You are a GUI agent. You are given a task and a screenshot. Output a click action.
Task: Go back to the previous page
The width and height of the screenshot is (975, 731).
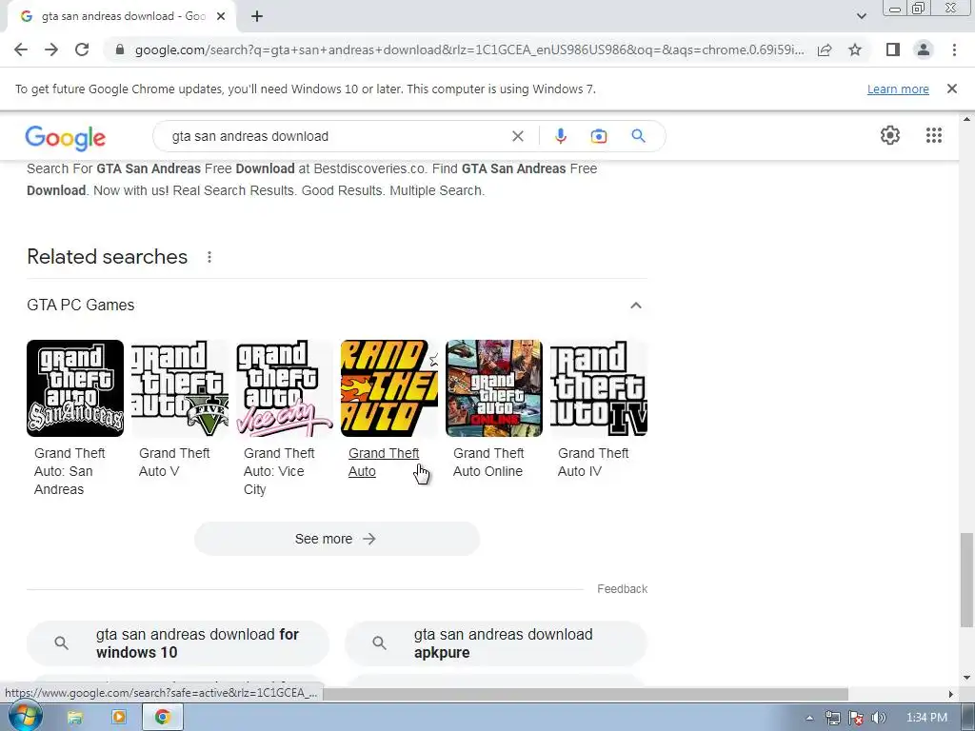21,49
